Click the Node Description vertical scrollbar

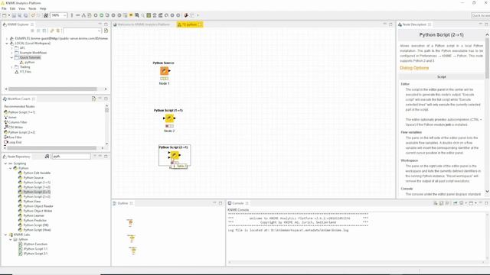[487, 58]
